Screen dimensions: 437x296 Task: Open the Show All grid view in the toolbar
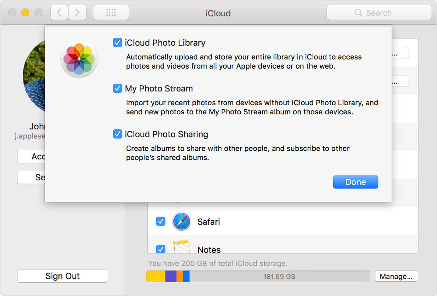coord(111,12)
